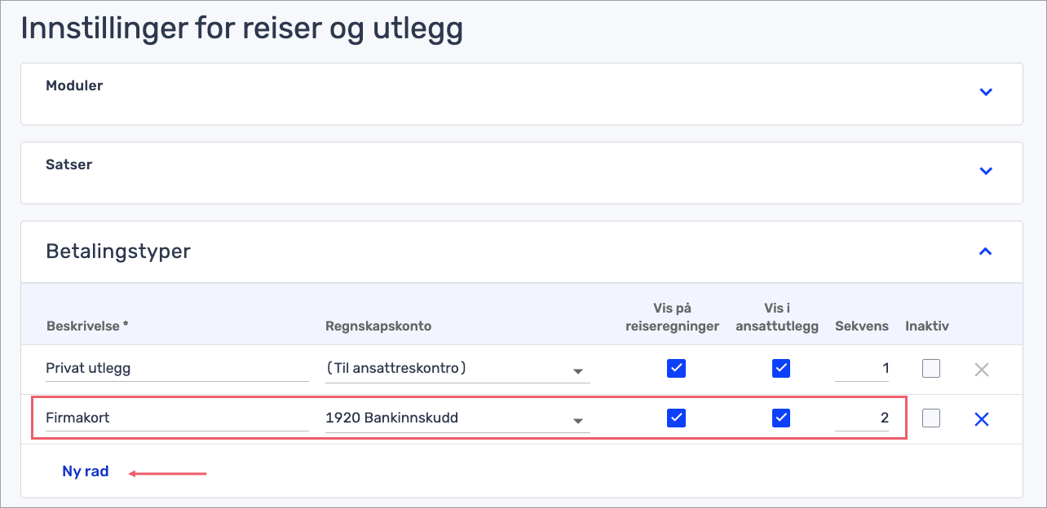
Task: Click the Privat utlegg description field
Action: point(176,369)
